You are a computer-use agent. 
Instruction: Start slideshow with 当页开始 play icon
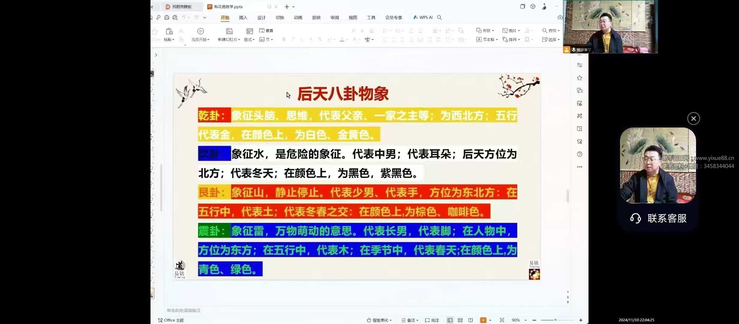tap(200, 31)
